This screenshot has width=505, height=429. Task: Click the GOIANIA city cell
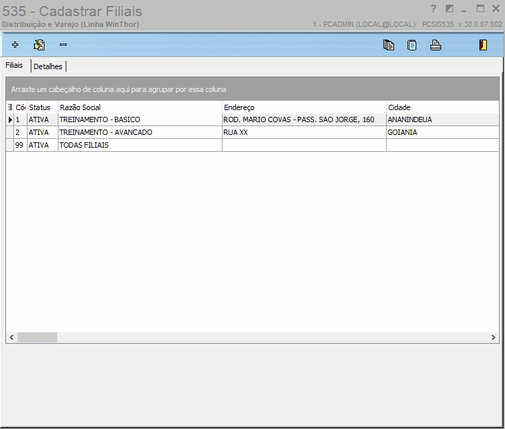(442, 132)
